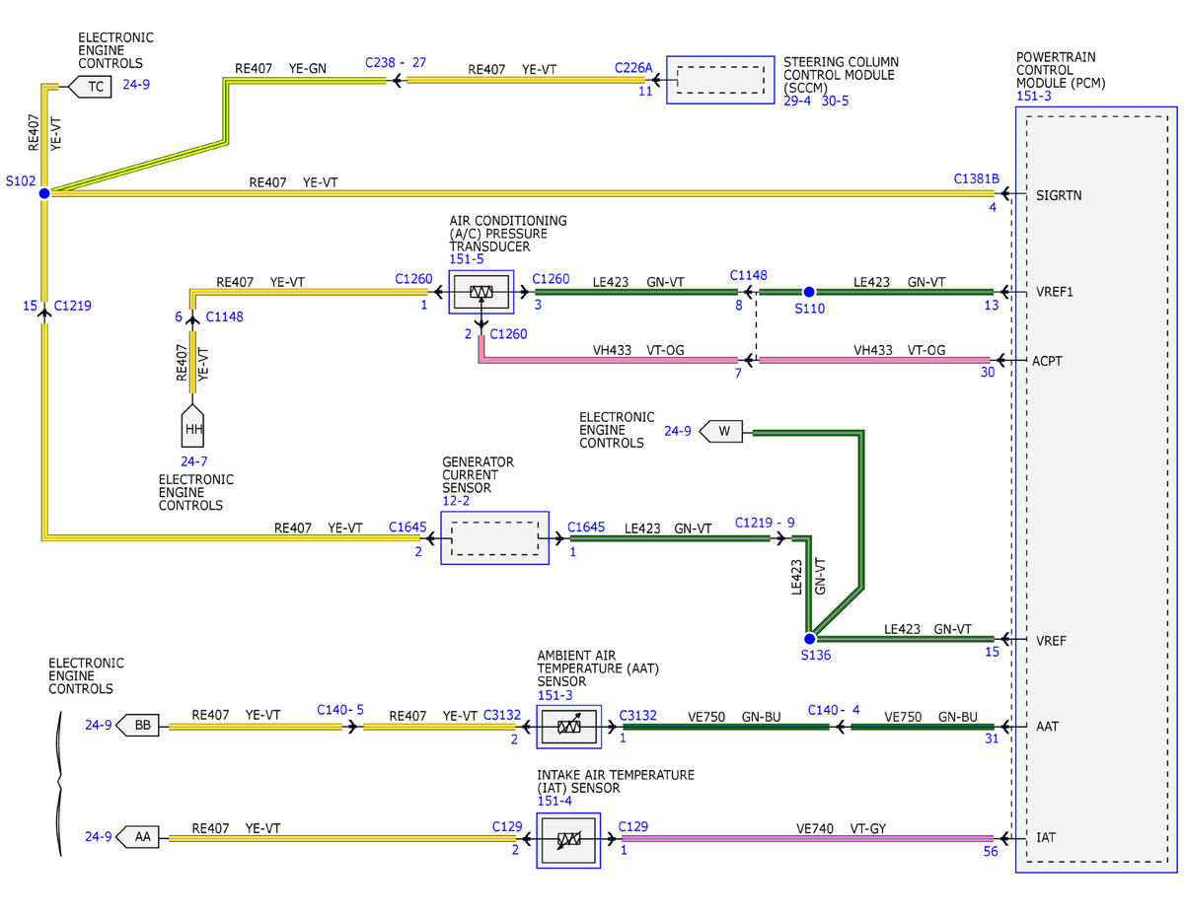Open page reference 30-5 under SCCM
The height and width of the screenshot is (914, 1184).
click(x=835, y=101)
